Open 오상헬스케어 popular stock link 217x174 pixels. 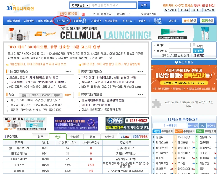click(x=149, y=14)
